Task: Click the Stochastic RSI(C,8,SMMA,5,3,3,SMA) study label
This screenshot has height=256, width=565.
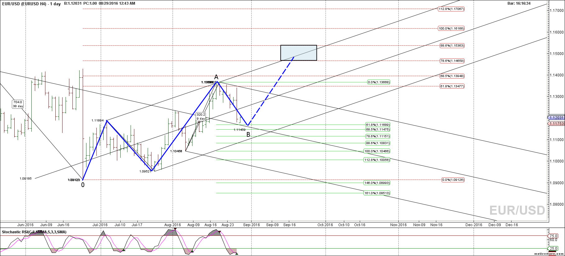Action: coord(34,232)
